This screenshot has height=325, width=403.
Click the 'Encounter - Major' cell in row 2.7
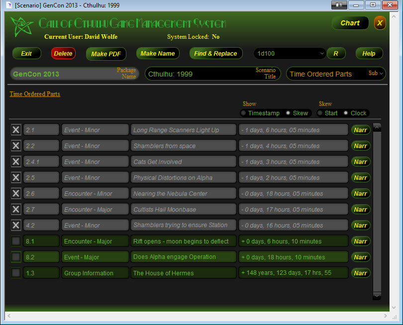[x=95, y=209]
